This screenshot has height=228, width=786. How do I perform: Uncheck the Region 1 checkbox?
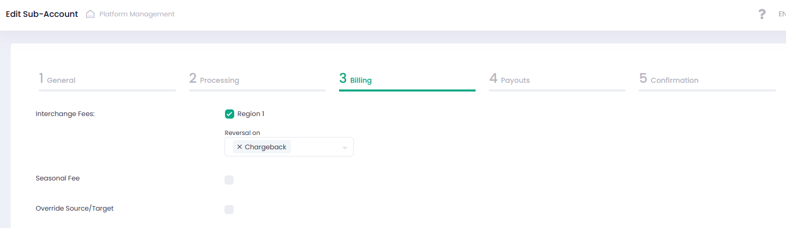tap(230, 114)
